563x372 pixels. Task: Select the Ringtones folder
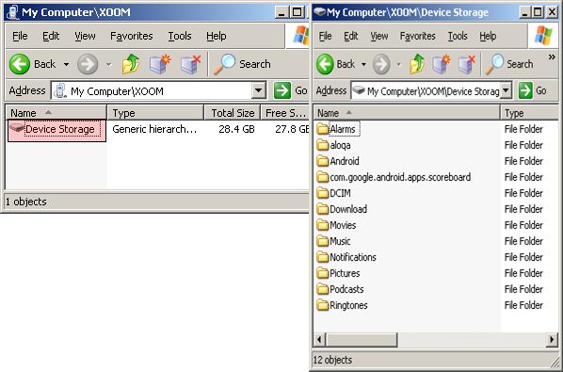tap(343, 305)
